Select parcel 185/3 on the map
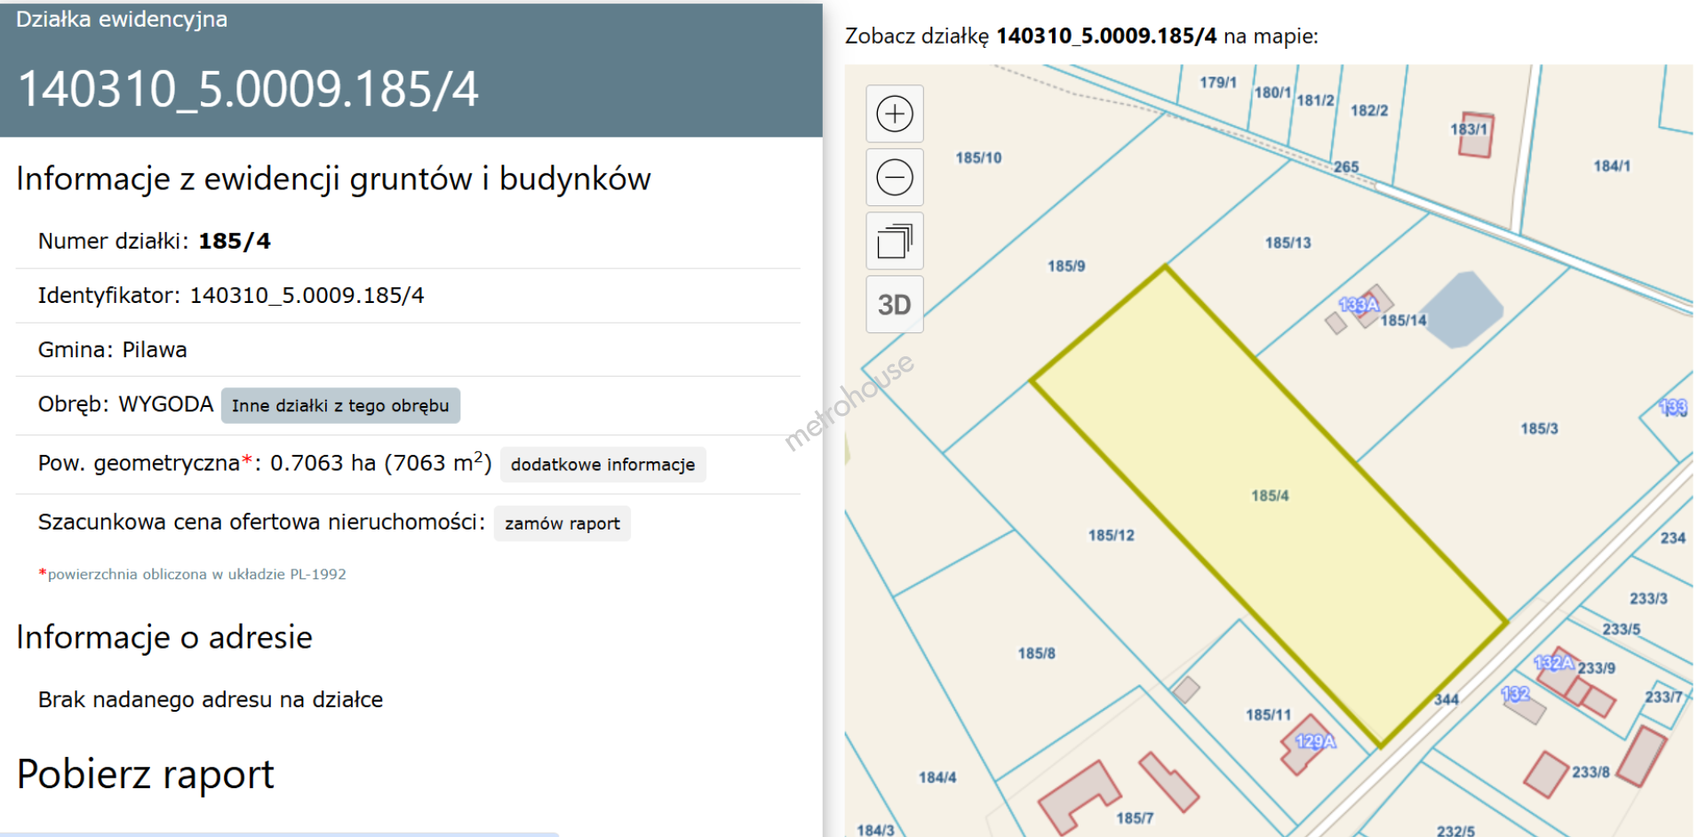This screenshot has height=837, width=1706. 1538,429
